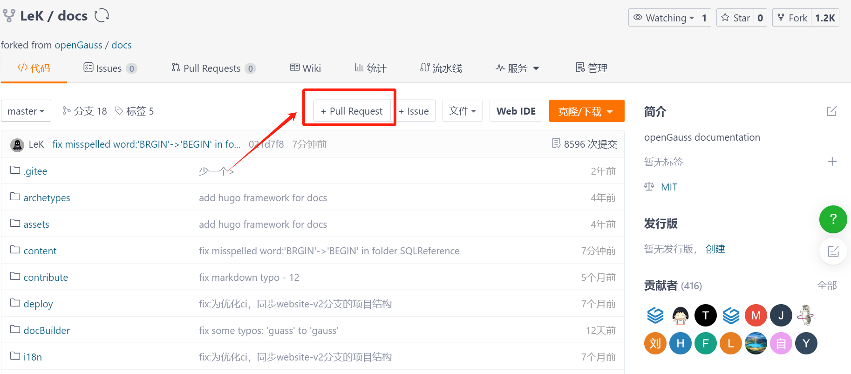851x374 pixels.
Task: Switch to the Issues tab
Action: [x=109, y=68]
